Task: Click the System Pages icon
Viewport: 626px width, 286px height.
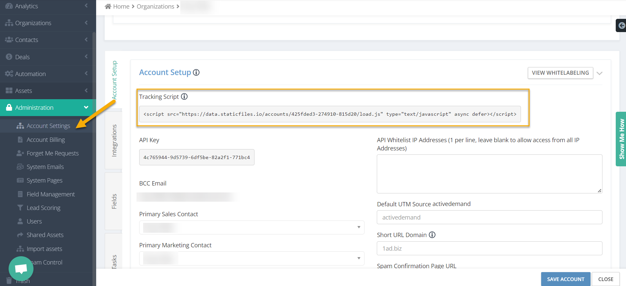Action: pyautogui.click(x=20, y=180)
